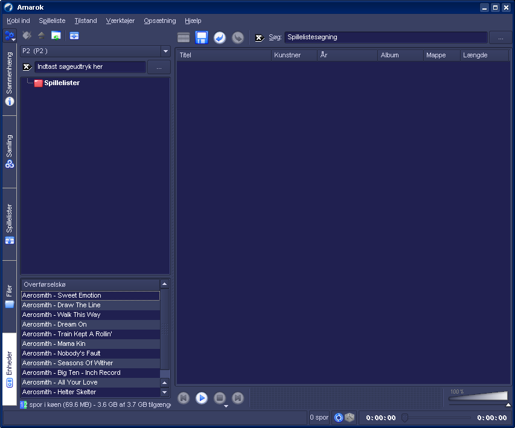Viewport: 515px width, 428px height.
Task: Open the stop button dropdown arrow
Action: click(226, 406)
